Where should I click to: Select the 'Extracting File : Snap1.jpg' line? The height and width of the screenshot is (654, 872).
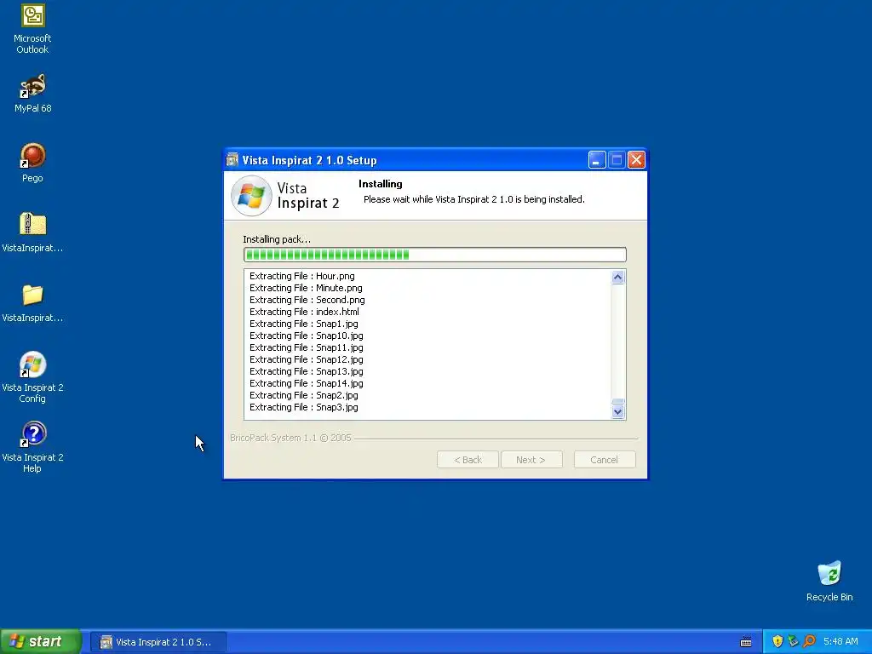pos(304,324)
